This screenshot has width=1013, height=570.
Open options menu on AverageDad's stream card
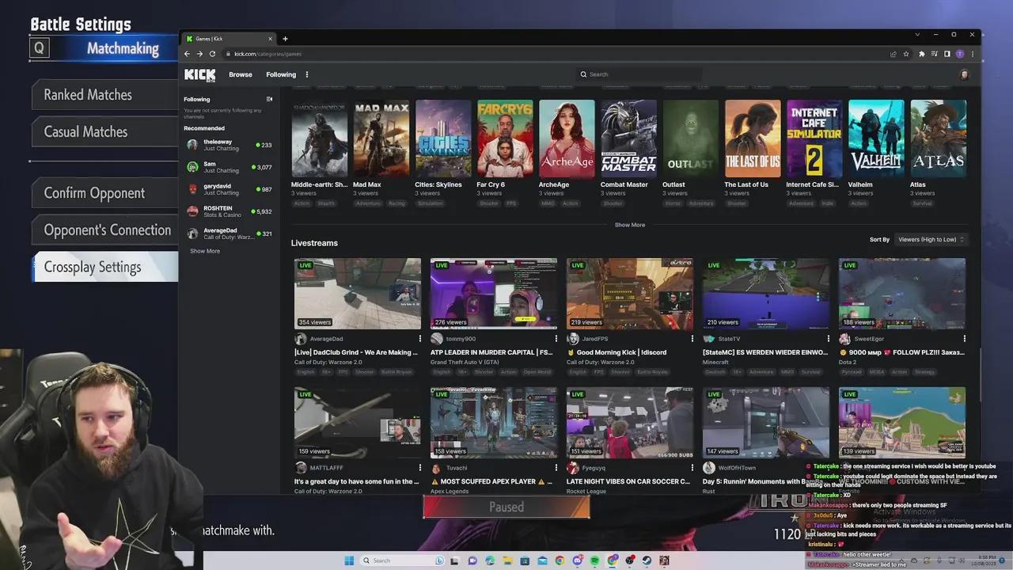point(421,338)
